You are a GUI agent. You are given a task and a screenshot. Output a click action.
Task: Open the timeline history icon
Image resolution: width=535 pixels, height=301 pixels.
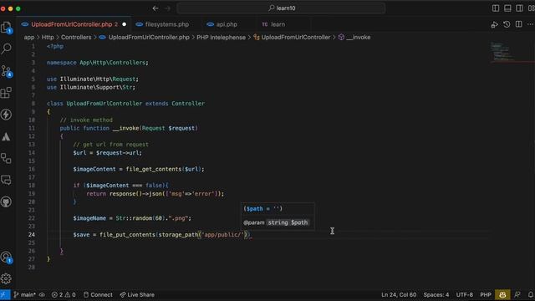pos(507,24)
